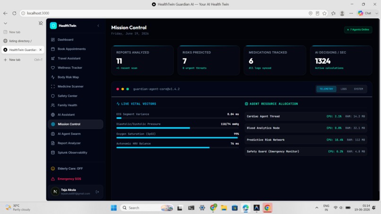Select the Safety Guard (Emergency Monitor) row
The image size is (381, 214).
[306, 151]
